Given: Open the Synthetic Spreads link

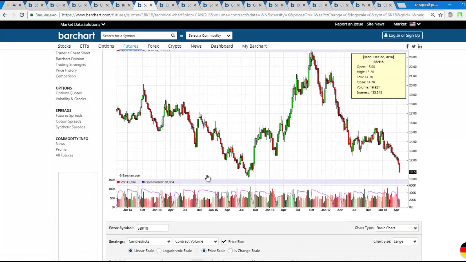Looking at the screenshot, I should click(71, 127).
